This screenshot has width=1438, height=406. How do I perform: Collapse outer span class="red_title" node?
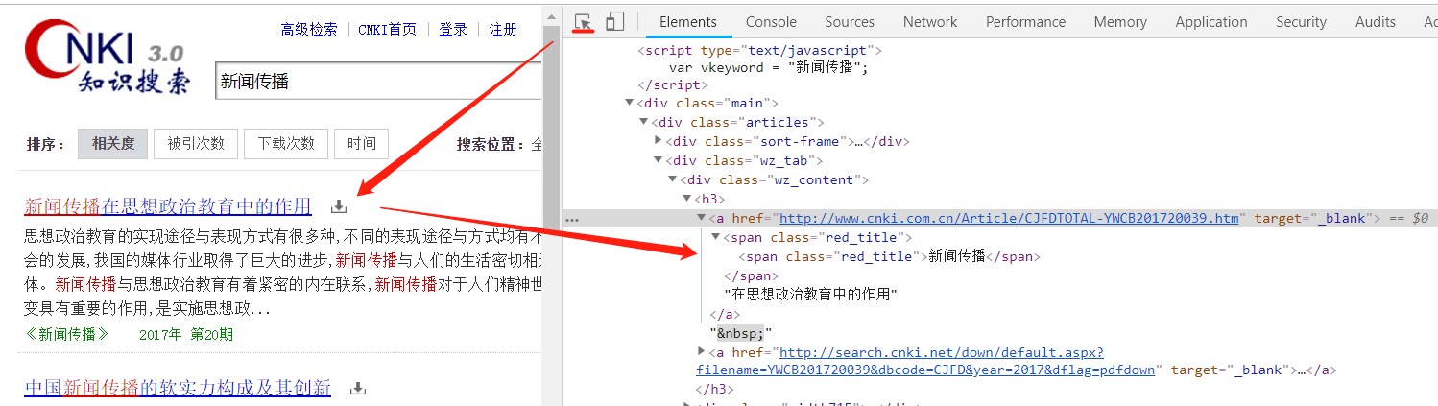click(716, 237)
